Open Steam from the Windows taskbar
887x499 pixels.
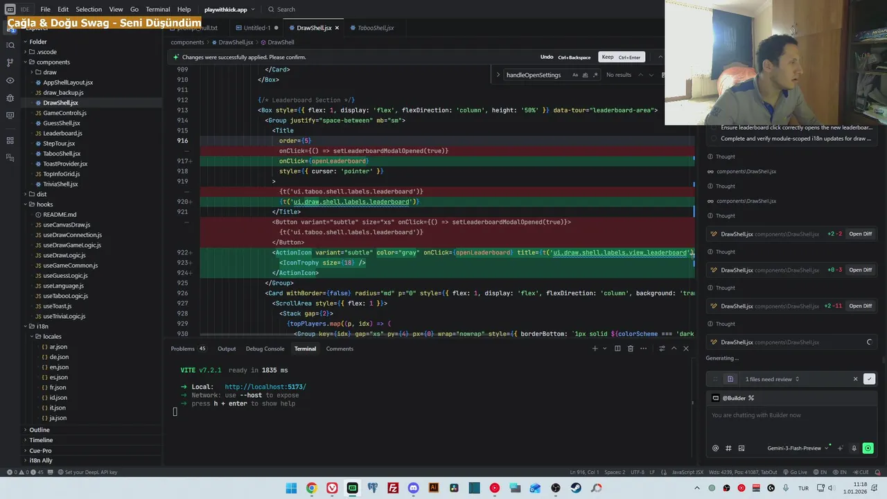click(x=576, y=488)
